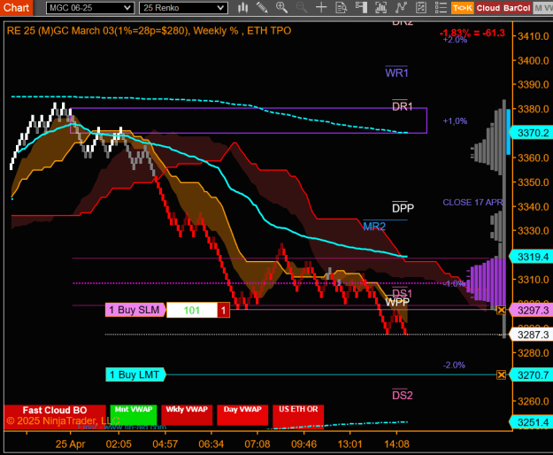553x455 pixels.
Task: Select the drawing tools pencil icon
Action: coord(262,7)
